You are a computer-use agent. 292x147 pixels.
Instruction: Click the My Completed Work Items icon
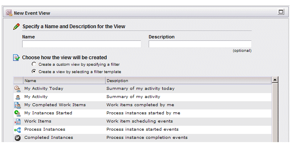18,105
